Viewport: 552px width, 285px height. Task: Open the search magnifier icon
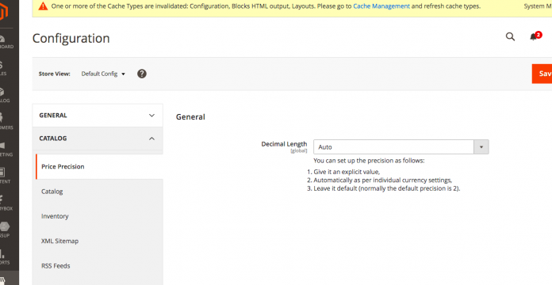510,36
